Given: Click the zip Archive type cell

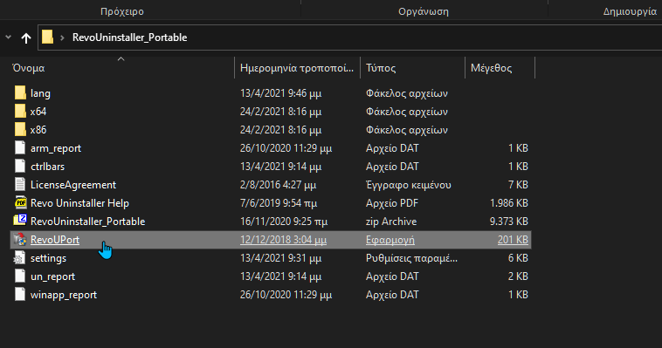Looking at the screenshot, I should (391, 222).
